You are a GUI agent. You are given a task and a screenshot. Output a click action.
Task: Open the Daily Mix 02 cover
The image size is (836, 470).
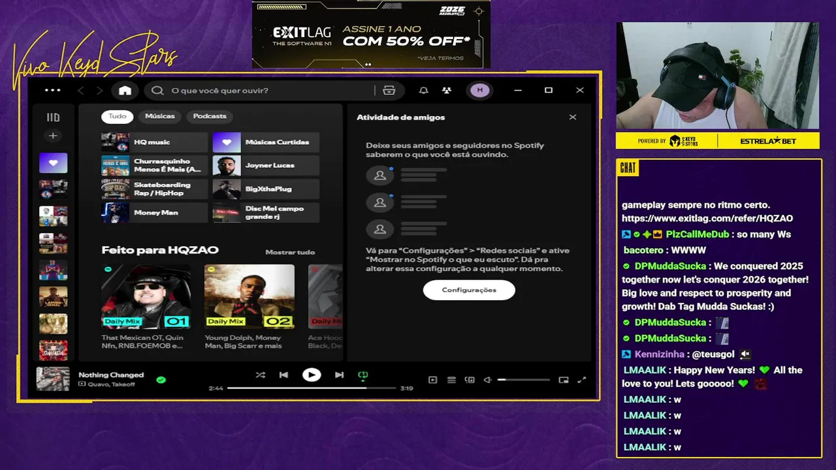pos(249,296)
